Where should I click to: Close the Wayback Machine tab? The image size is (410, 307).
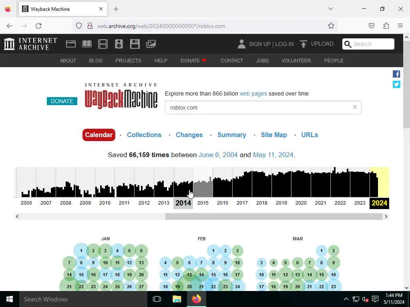point(101,9)
